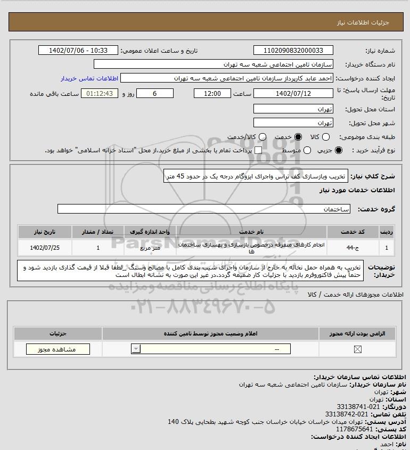Toggle the اسناد خزانه اسلامی payment checkbox

258,150
